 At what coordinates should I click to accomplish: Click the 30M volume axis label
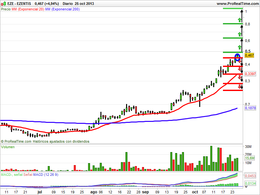248,147
